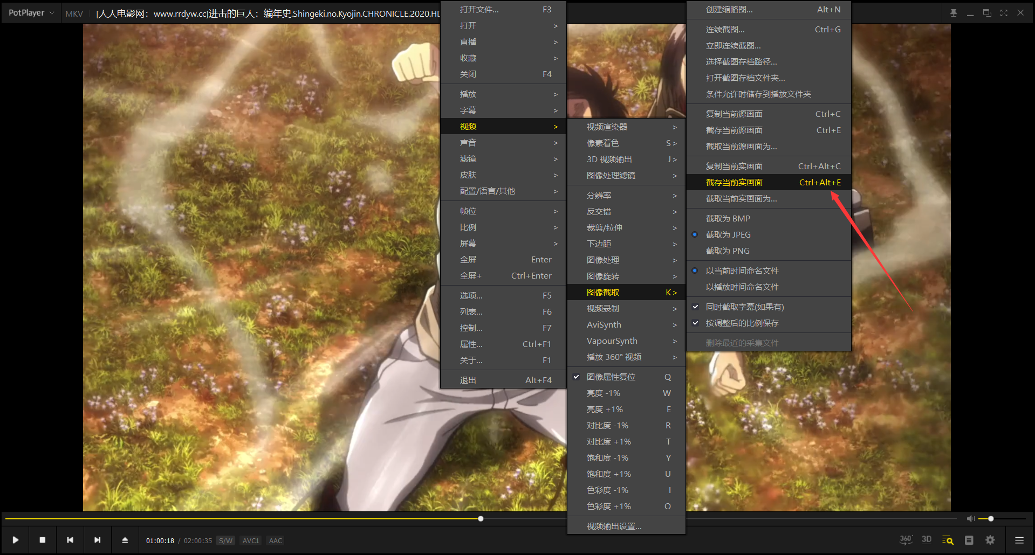The height and width of the screenshot is (555, 1035).
Task: Open the playlist search icon
Action: click(x=948, y=540)
